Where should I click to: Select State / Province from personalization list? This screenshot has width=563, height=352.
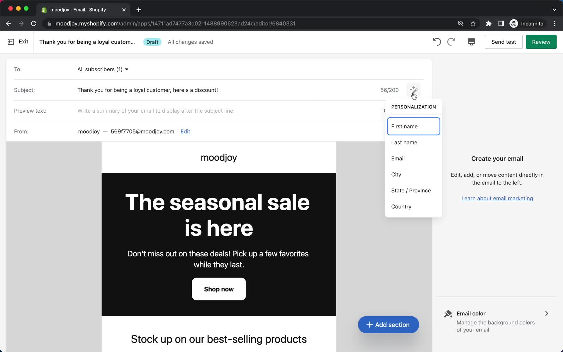(x=411, y=190)
